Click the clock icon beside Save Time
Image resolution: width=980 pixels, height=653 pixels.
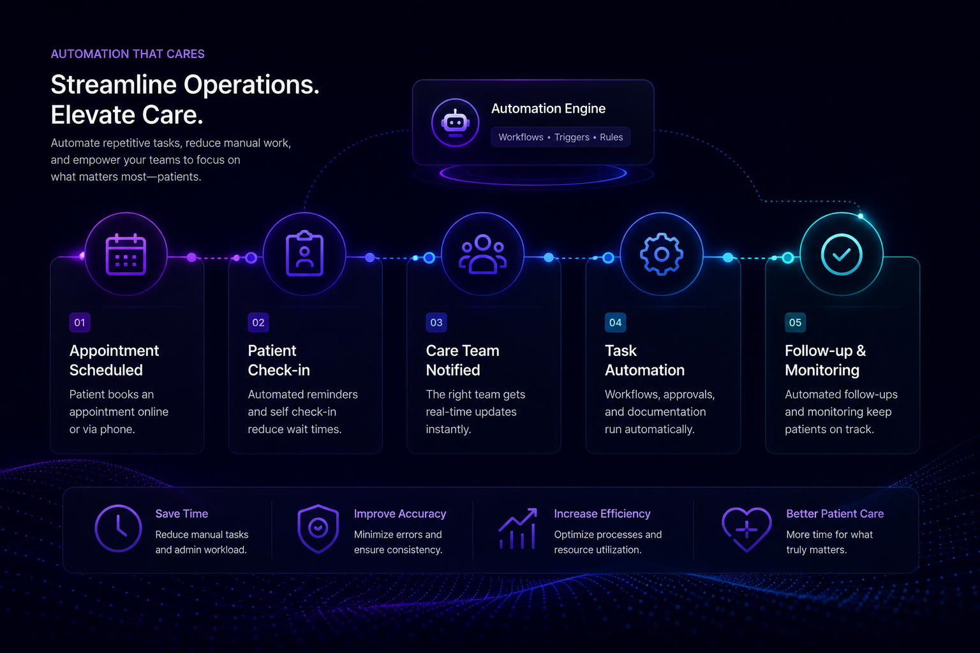(x=118, y=529)
